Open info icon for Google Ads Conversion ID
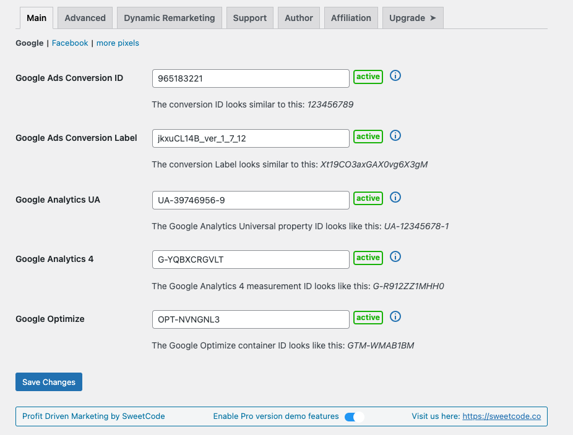Viewport: 573px width, 435px height. (395, 75)
